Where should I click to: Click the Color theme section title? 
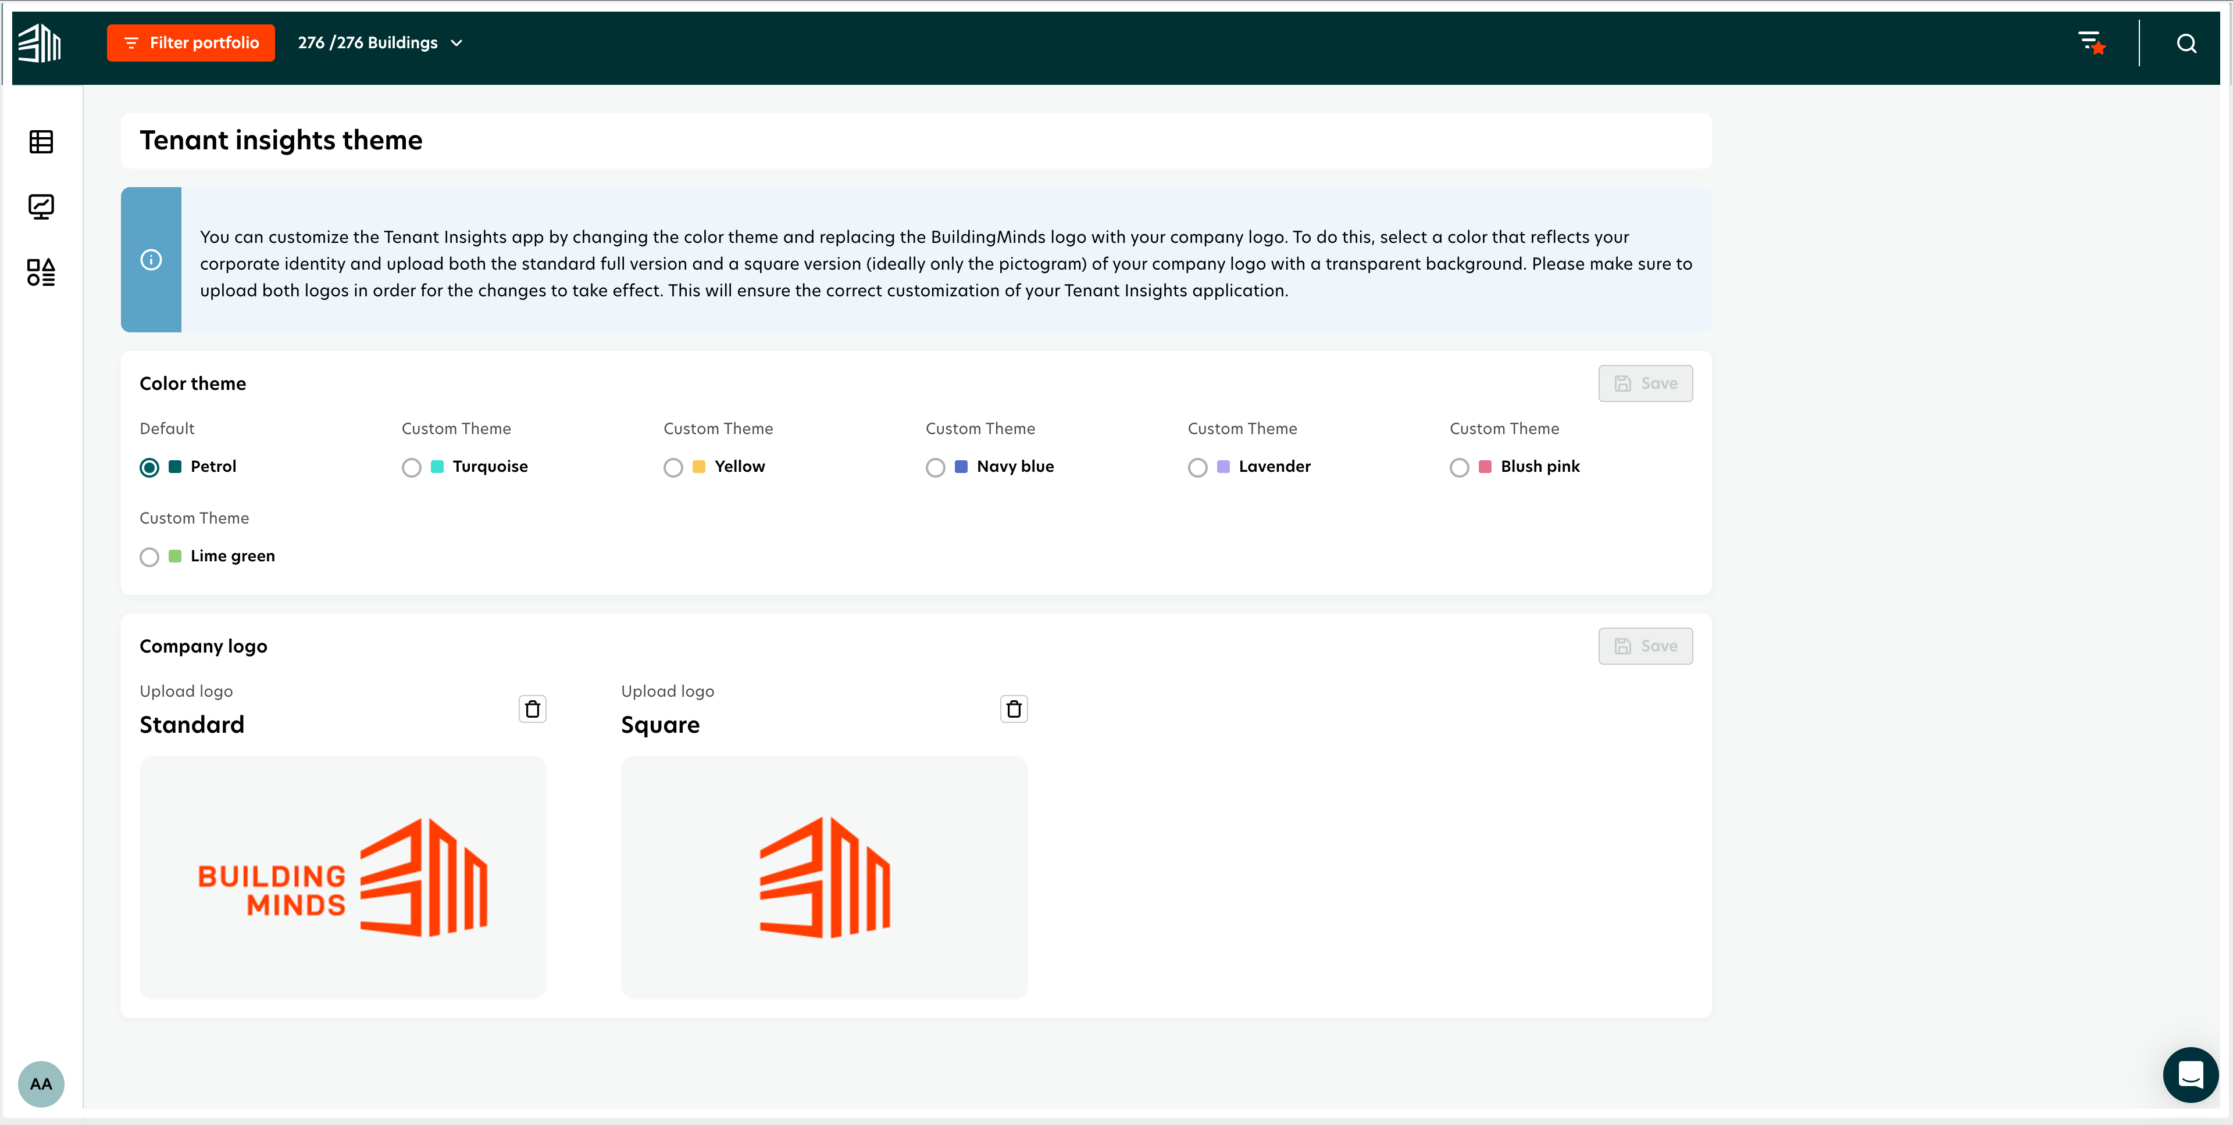(x=192, y=384)
